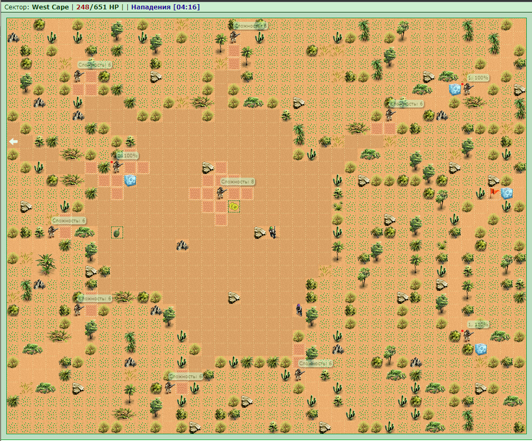This screenshot has height=441, width=532.
Task: Open the Нападения [04:16] link
Action: click(165, 7)
